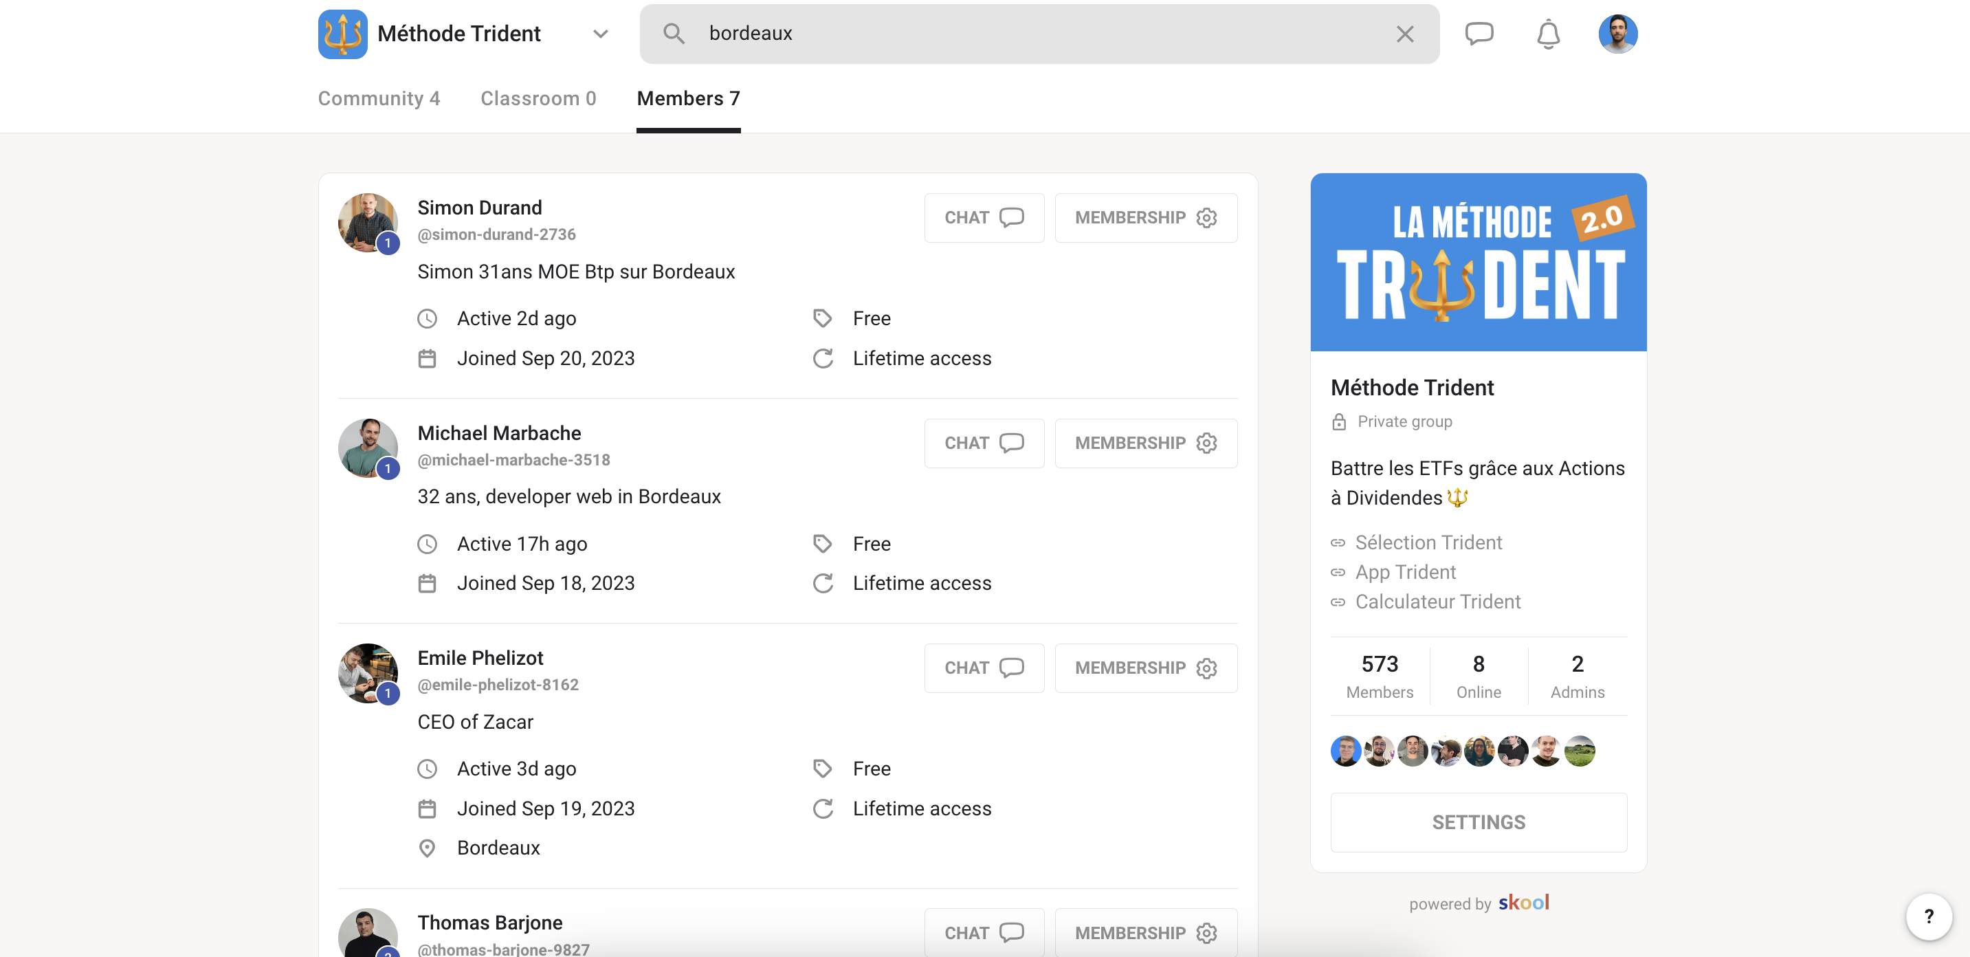1970x957 pixels.
Task: Open Simon Durand's name link
Action: [480, 208]
